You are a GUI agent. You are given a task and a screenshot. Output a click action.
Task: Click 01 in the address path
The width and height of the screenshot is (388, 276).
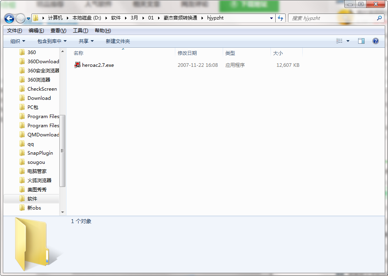point(151,18)
